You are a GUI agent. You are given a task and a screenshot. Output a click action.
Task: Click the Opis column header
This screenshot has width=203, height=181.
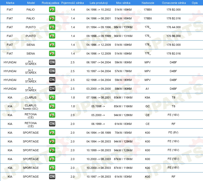pyautogui.click(x=195, y=3)
